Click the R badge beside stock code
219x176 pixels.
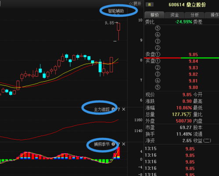149,5
